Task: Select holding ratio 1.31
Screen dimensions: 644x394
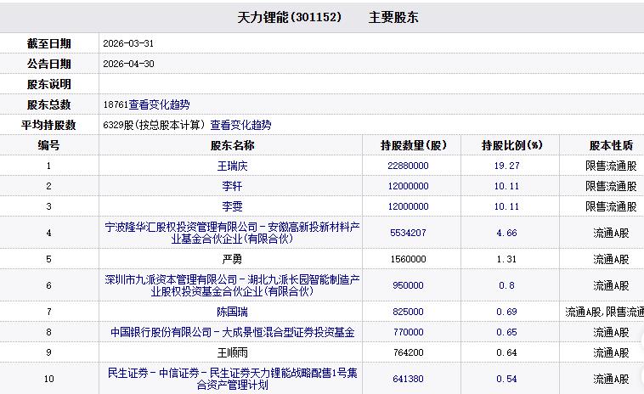Action: (507, 259)
